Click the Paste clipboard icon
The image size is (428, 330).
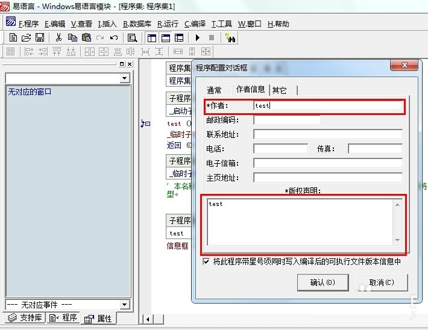click(x=86, y=37)
